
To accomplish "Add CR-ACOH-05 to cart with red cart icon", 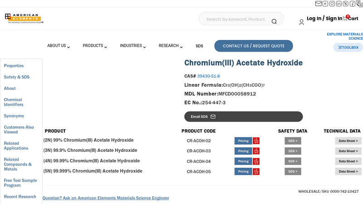I will [x=256, y=171].
